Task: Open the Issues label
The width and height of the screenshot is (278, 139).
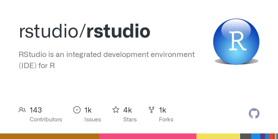Action: coord(92,120)
